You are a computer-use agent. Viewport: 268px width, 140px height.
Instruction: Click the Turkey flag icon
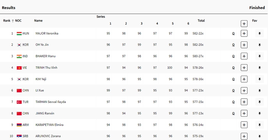click(x=19, y=102)
